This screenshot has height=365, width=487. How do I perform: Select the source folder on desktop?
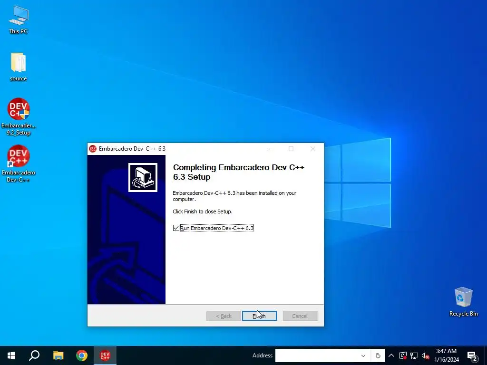point(19,67)
